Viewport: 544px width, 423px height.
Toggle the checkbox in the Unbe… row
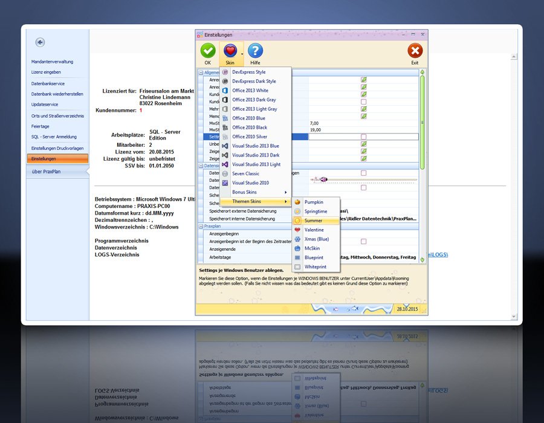pyautogui.click(x=364, y=144)
